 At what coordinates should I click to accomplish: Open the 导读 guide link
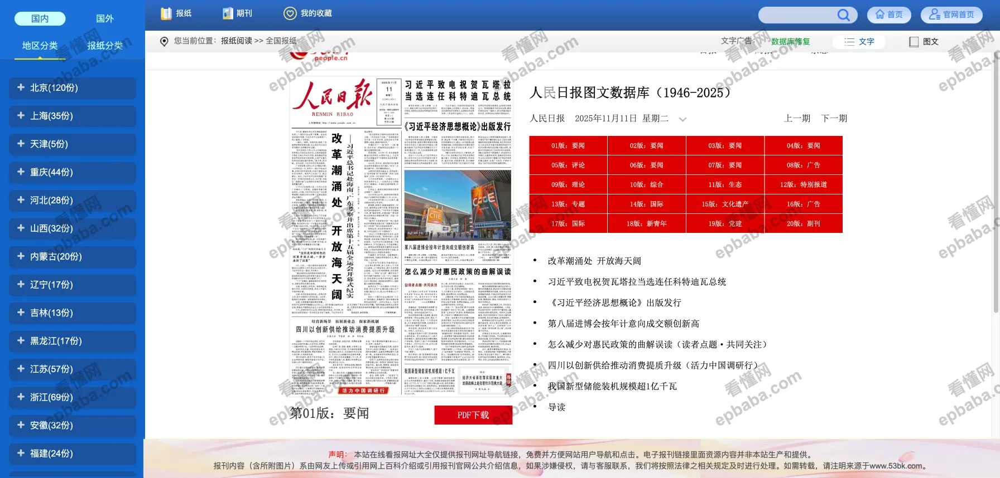556,407
